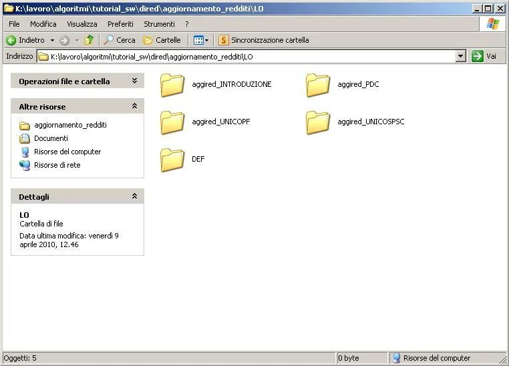The width and height of the screenshot is (509, 366).
Task: Click the aggired_UNICOSPSC folder name text
Action: (x=371, y=122)
